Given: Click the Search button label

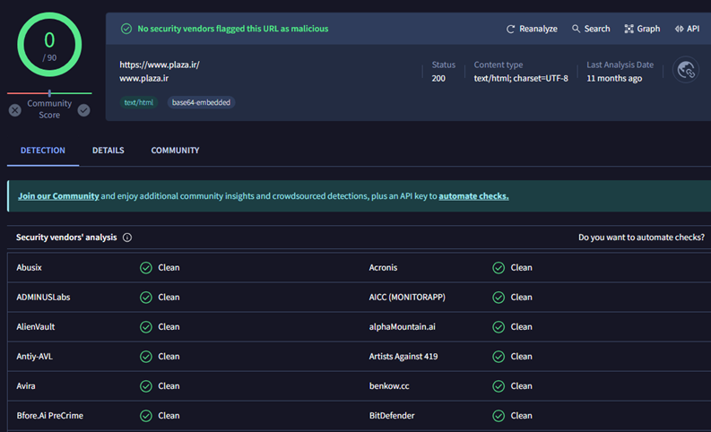Looking at the screenshot, I should click(597, 29).
